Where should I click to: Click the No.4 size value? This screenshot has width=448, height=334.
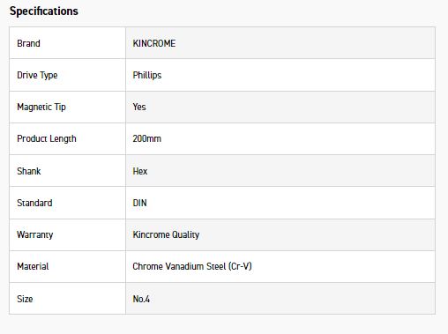pyautogui.click(x=141, y=299)
